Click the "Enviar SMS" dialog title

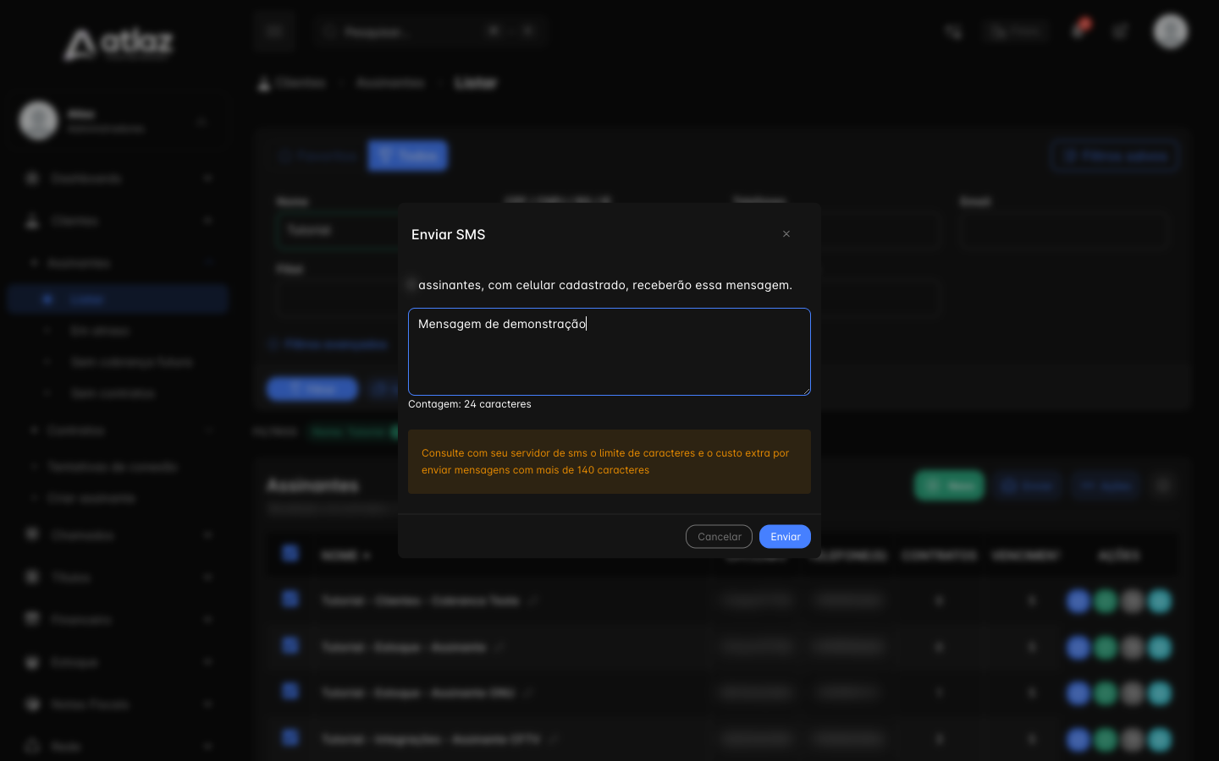449,235
